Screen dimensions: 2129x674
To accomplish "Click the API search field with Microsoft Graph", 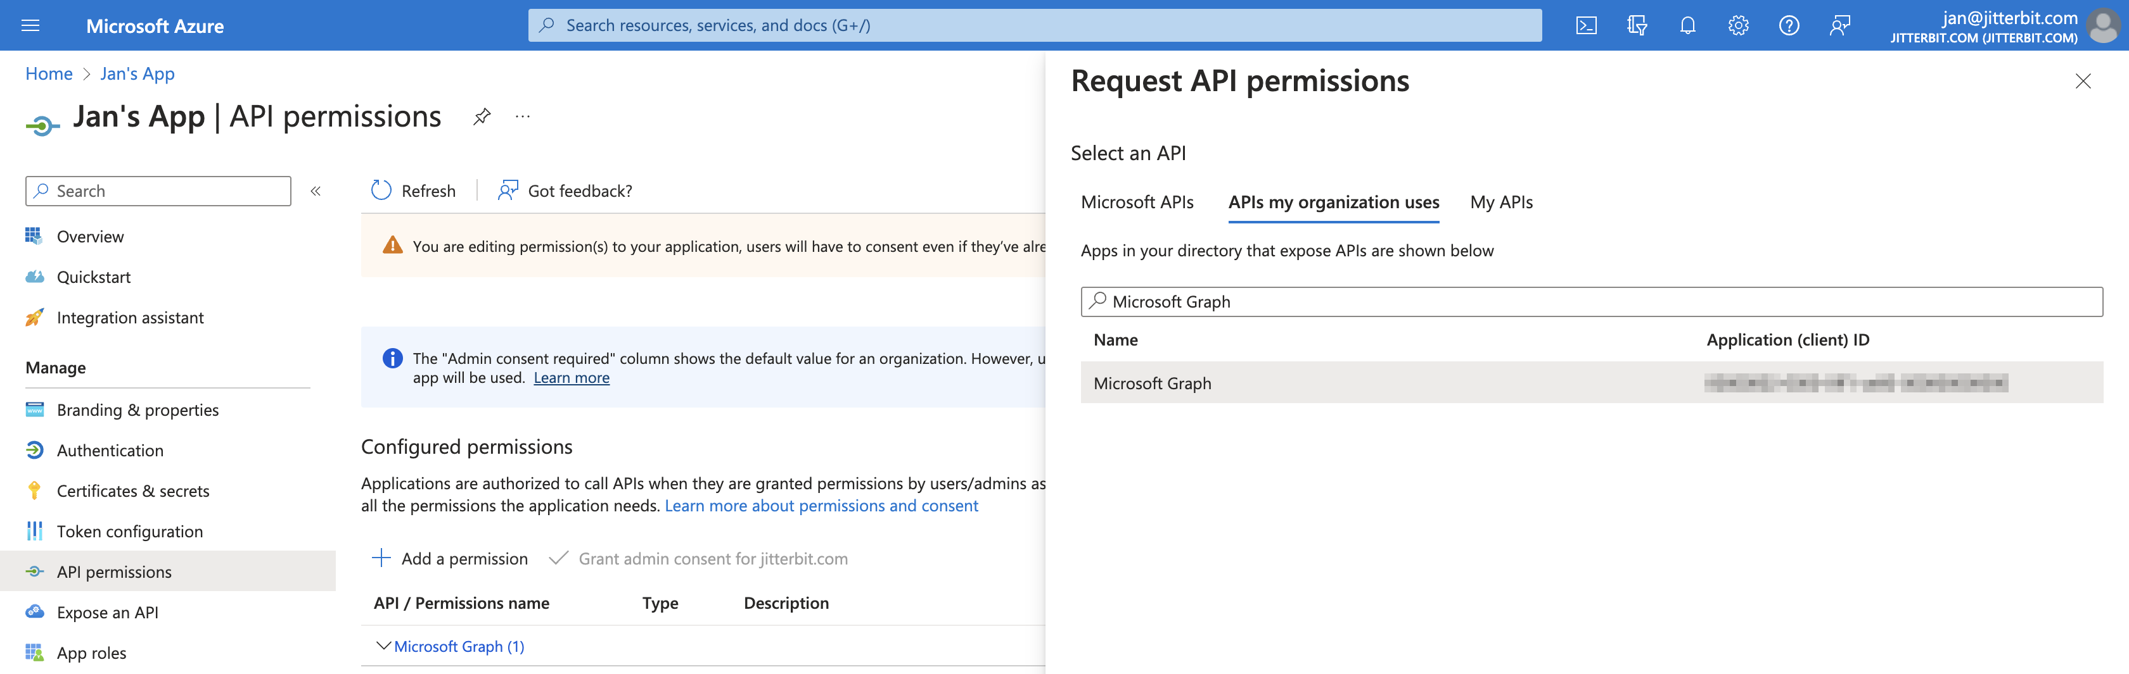I will [1591, 301].
